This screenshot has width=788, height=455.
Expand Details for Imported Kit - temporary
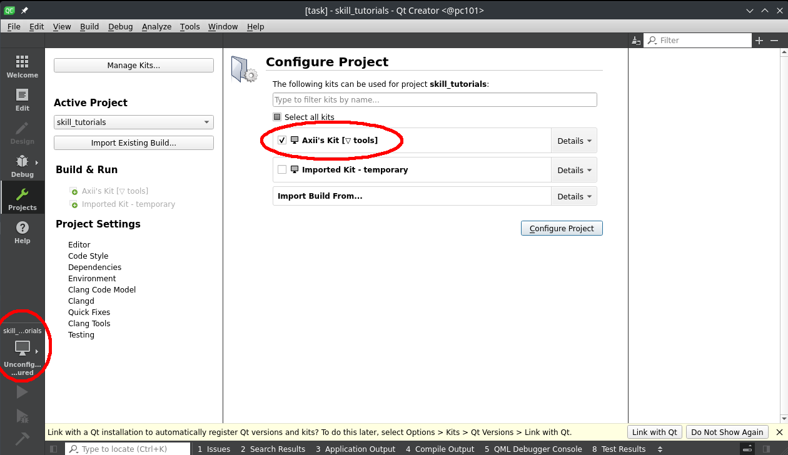(574, 170)
